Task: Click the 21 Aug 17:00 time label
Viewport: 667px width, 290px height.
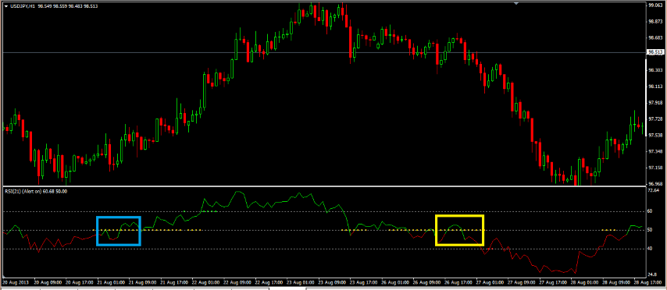Action: [173, 282]
